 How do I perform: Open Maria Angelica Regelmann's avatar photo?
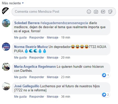[x=6, y=67]
